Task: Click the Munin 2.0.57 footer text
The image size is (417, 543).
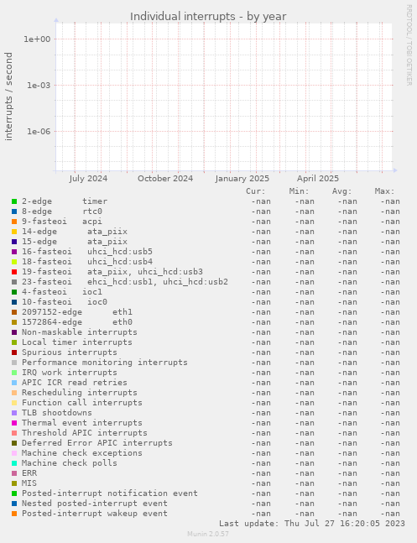Action: pos(208,534)
